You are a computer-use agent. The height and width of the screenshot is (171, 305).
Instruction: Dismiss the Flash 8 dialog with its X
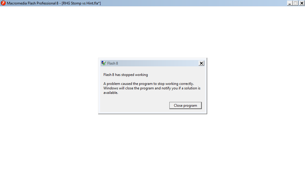201,63
